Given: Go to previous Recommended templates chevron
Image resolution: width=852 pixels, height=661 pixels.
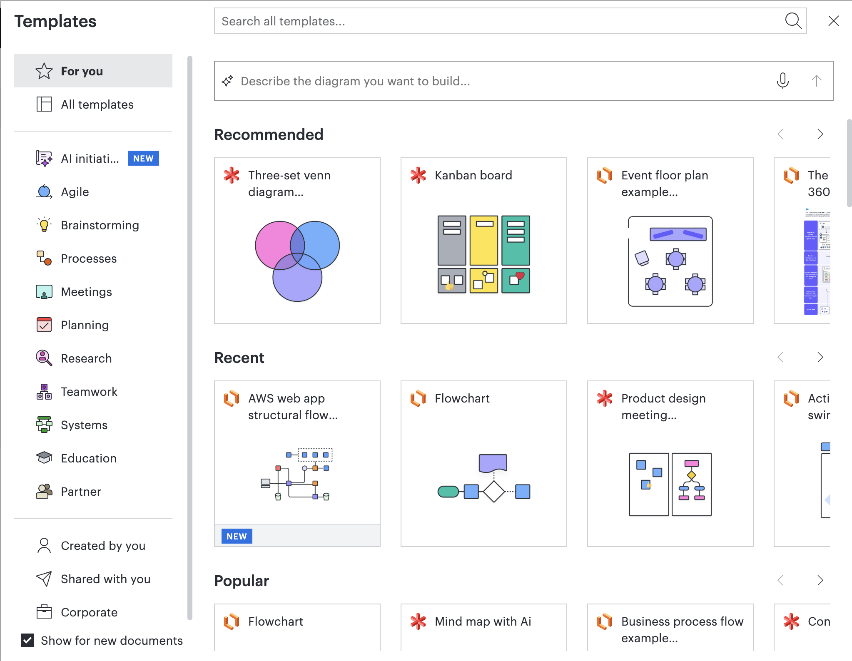Looking at the screenshot, I should coord(781,134).
